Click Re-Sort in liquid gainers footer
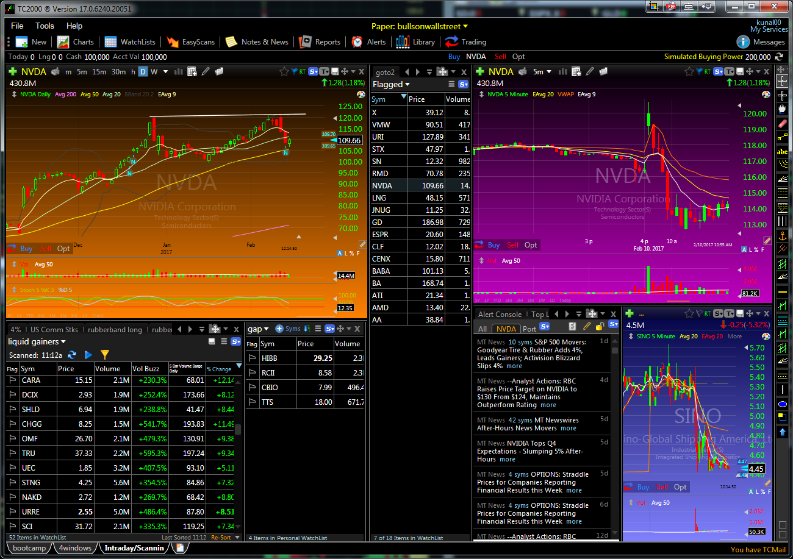This screenshot has width=793, height=559. pos(221,538)
